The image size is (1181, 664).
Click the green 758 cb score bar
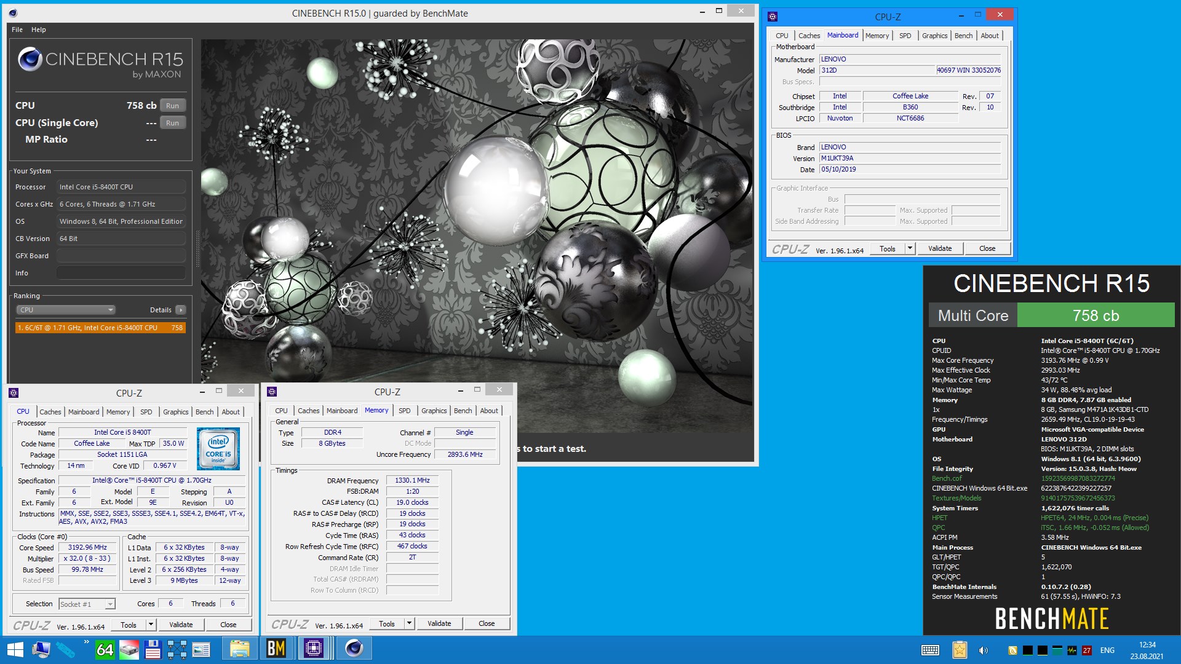click(x=1096, y=315)
